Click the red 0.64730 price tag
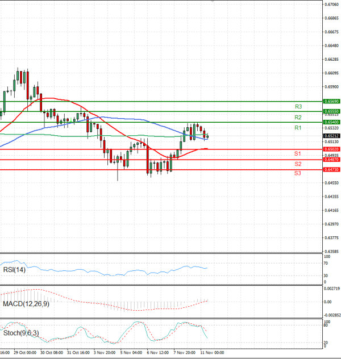Screen dimensions: 341x359 point(331,169)
